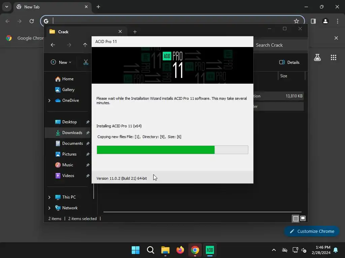Screen dimensions: 345x258
Task: Click the Customize Chrome button
Action: [x=312, y=231]
